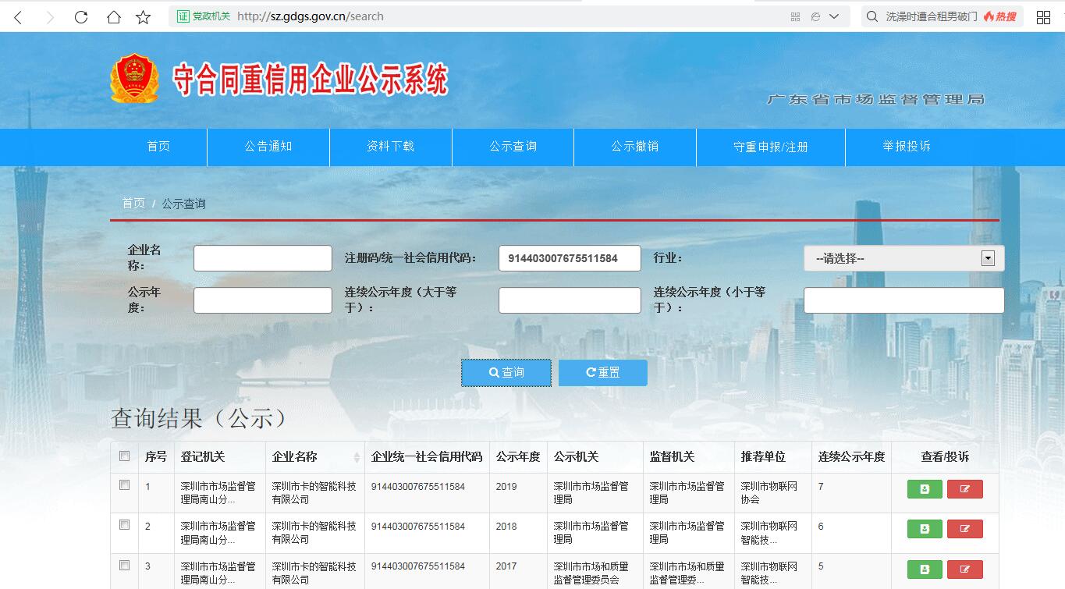Click the 首页 breadcrumb link
This screenshot has width=1065, height=589.
(133, 203)
